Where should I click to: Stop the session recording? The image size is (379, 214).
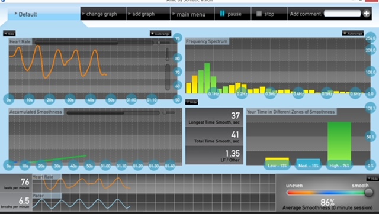click(x=269, y=14)
